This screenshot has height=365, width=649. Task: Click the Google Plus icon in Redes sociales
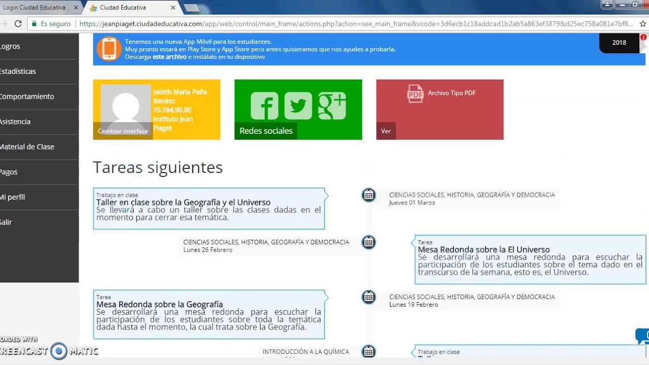tap(332, 106)
